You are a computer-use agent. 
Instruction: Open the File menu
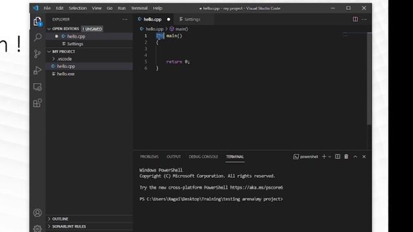(x=47, y=8)
